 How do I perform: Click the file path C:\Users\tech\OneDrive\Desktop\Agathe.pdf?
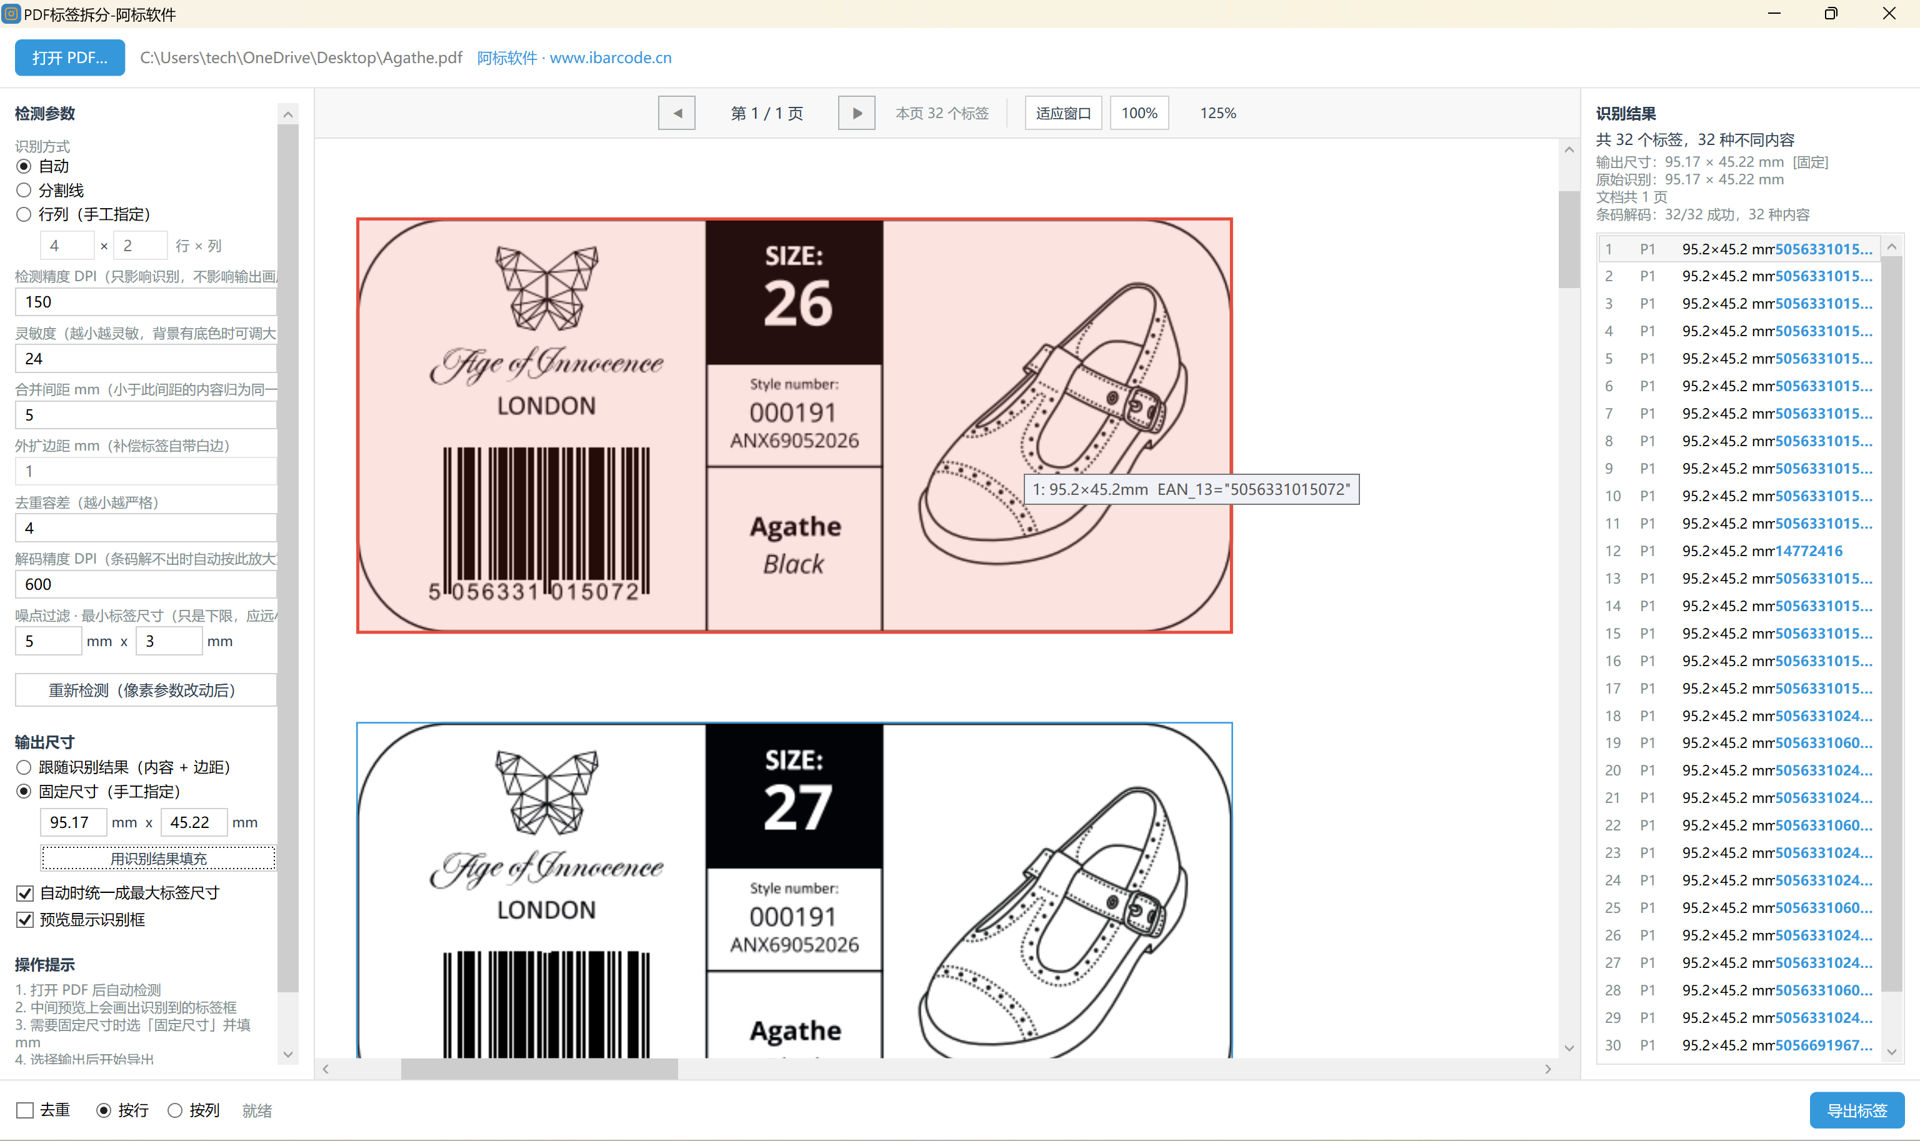(301, 57)
